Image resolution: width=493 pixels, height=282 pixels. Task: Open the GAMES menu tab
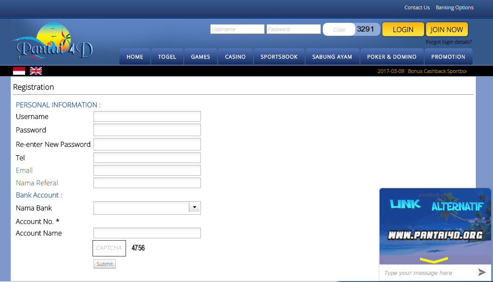point(200,57)
